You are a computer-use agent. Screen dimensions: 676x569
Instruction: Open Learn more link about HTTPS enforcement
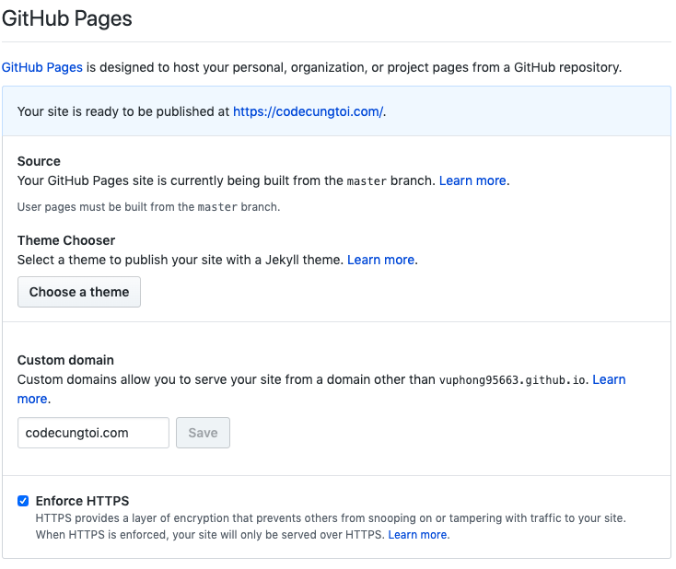(417, 535)
